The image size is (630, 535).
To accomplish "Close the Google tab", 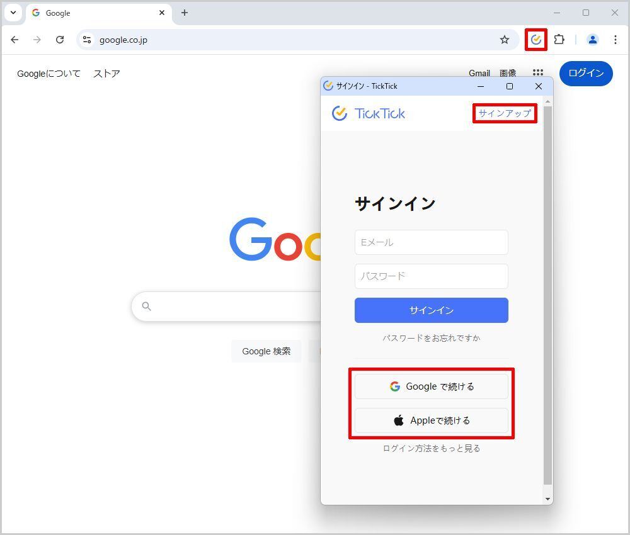I will (162, 13).
